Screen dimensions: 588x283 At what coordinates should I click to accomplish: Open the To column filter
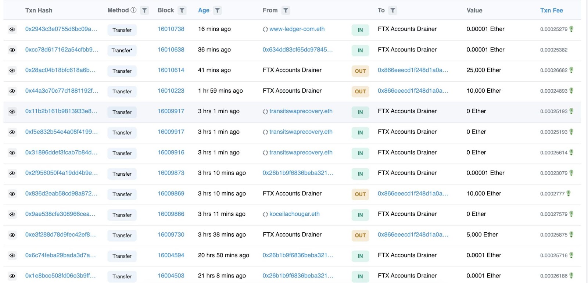pyautogui.click(x=393, y=10)
